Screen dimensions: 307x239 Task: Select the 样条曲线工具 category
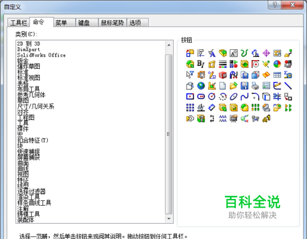click(34, 203)
